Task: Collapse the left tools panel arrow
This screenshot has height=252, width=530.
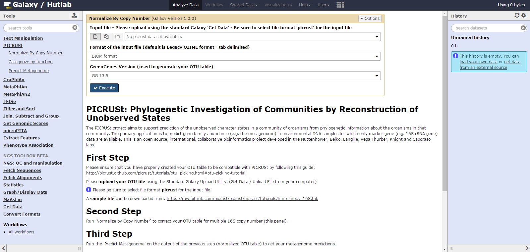Action: 4,248
